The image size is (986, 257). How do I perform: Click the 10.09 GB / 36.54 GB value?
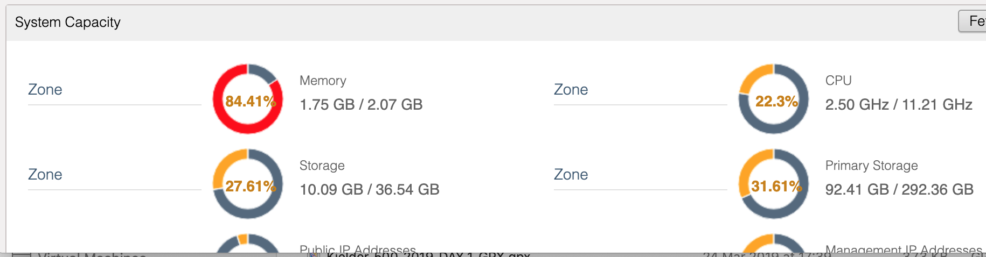(370, 189)
